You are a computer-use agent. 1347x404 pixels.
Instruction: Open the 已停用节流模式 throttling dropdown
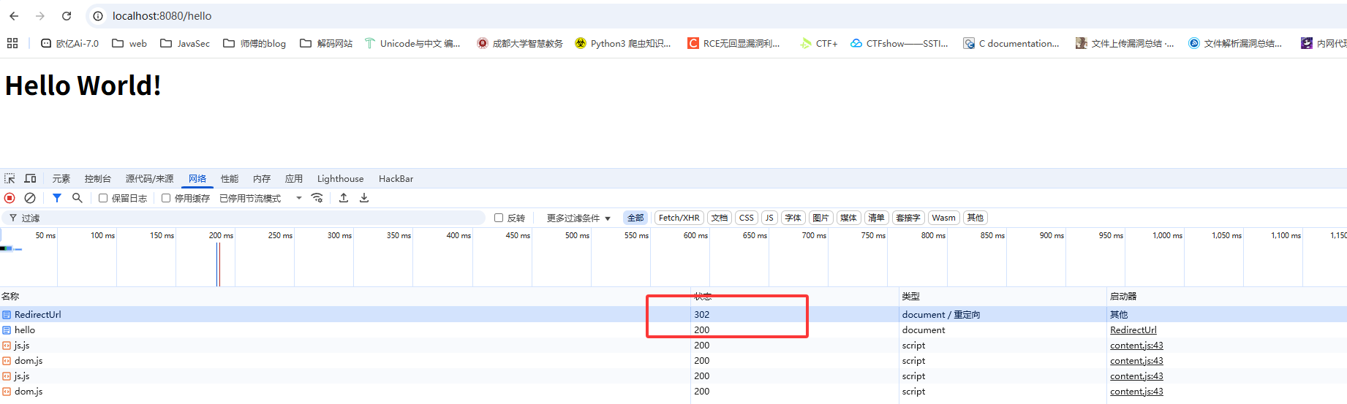260,198
